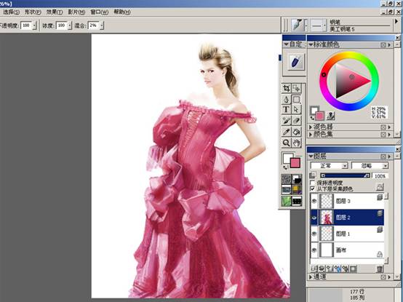Swap main and additional colors in toolbox
Screen dimensions: 403x302
point(285,167)
